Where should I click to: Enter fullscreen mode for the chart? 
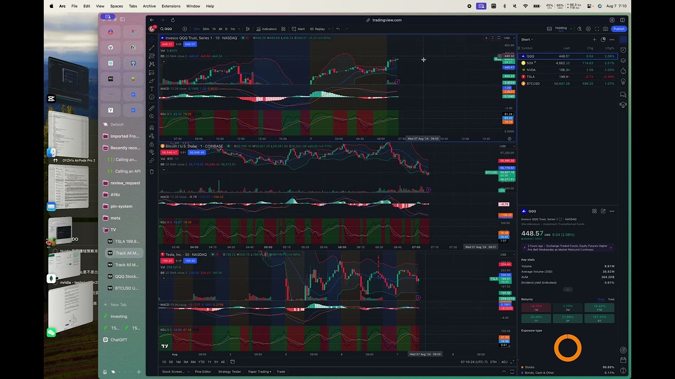click(x=597, y=29)
